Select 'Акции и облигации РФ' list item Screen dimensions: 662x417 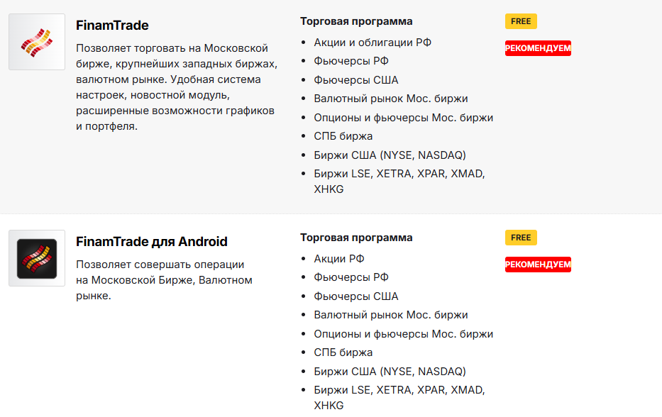(x=373, y=43)
